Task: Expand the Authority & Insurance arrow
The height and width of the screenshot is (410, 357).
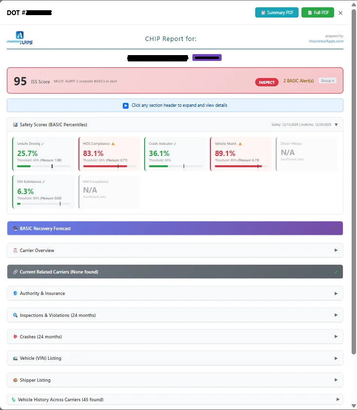Action: (336, 293)
